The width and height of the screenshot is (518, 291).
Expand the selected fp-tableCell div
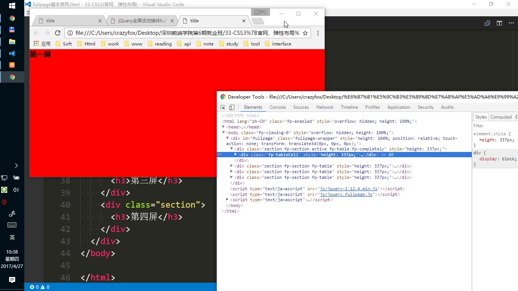pos(236,155)
